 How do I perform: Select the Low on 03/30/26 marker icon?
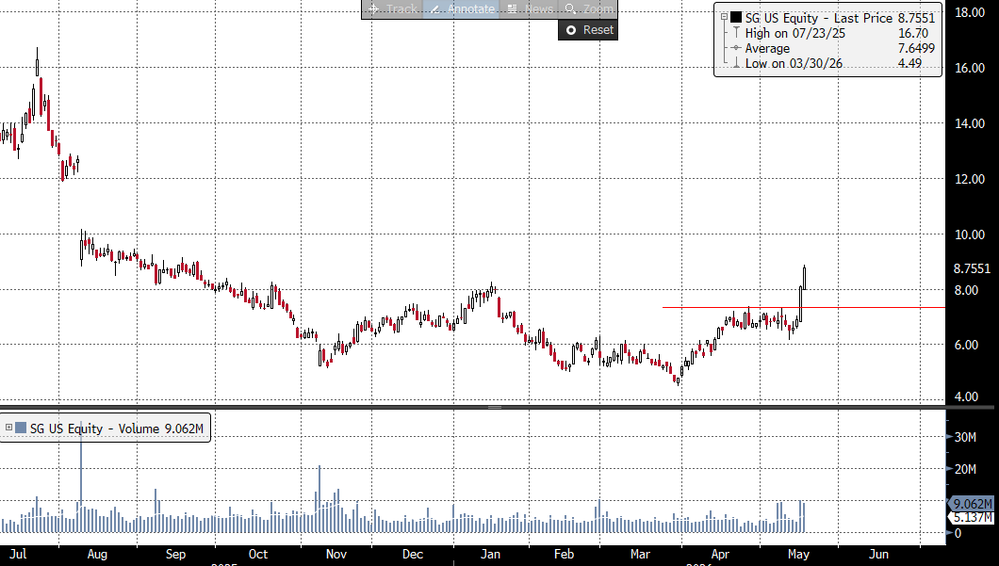pos(736,63)
